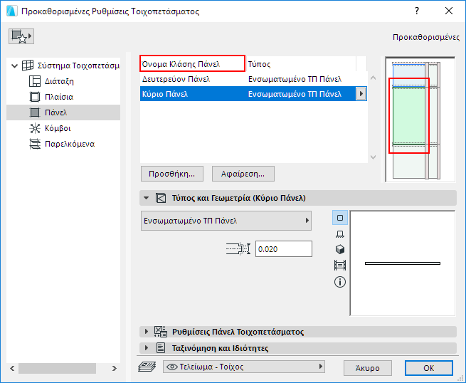Click the Τύπος column header
Image resolution: width=466 pixels, height=383 pixels.
[301, 63]
